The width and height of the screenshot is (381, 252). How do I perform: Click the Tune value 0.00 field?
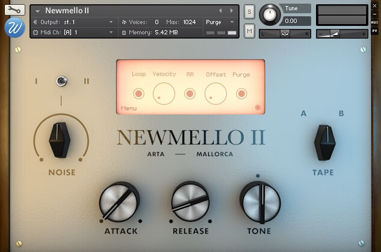tap(295, 21)
